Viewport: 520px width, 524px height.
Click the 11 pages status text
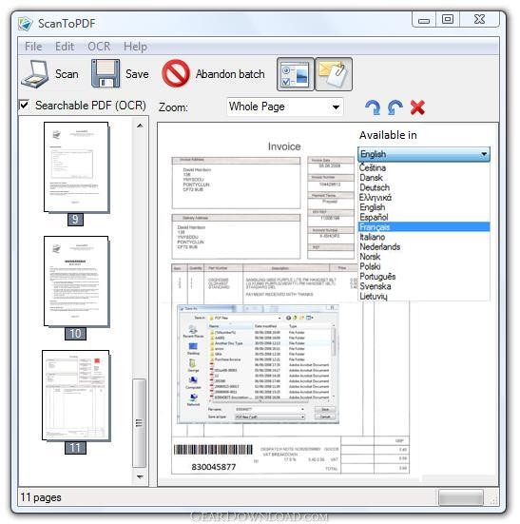[41, 497]
